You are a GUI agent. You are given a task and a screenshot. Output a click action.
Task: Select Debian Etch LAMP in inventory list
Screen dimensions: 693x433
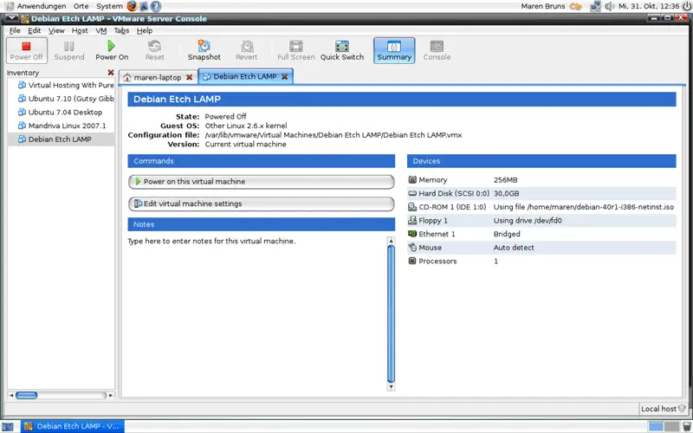pos(62,139)
